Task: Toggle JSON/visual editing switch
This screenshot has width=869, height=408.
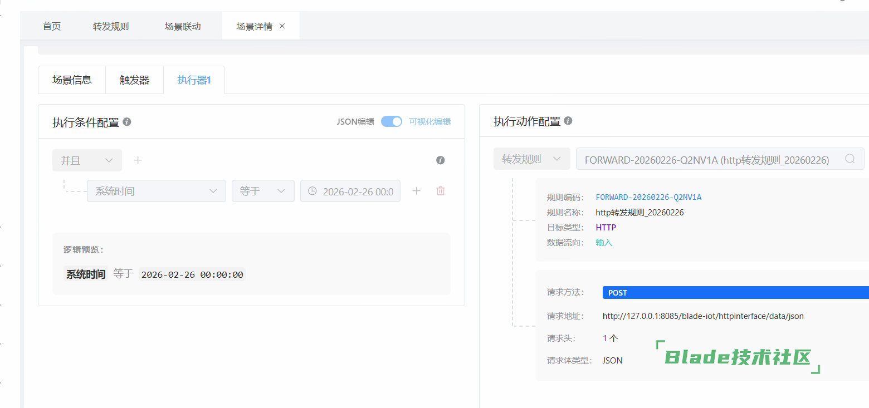Action: (x=391, y=121)
